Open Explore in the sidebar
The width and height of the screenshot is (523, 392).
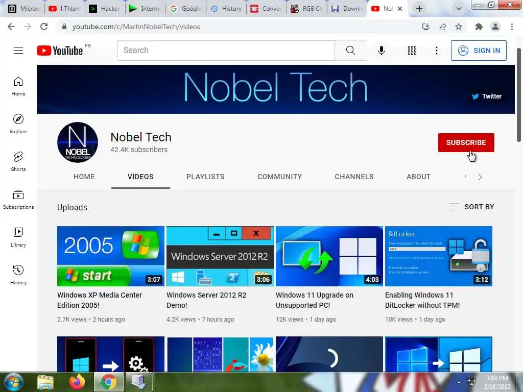(18, 124)
